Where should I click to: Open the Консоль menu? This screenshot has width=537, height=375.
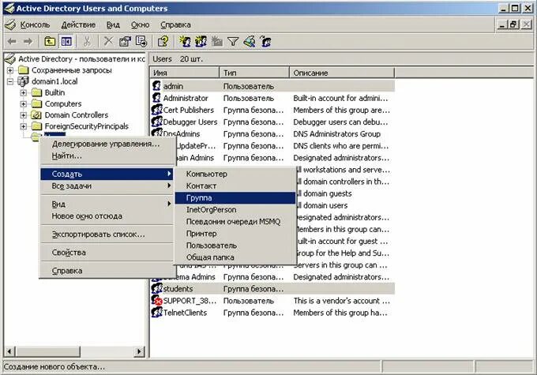[x=35, y=24]
